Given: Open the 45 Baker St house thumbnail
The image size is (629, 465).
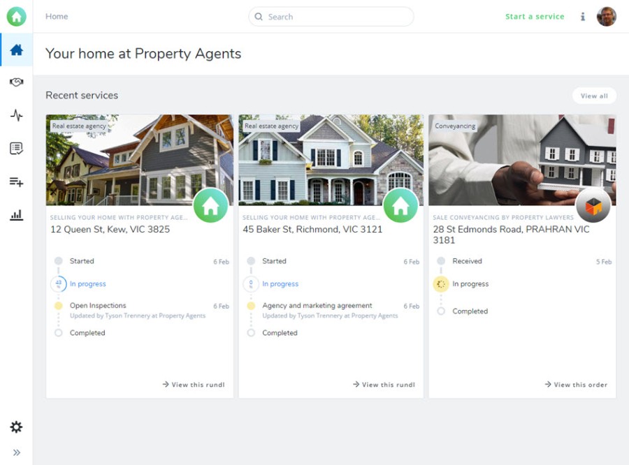Looking at the screenshot, I should coord(331,160).
